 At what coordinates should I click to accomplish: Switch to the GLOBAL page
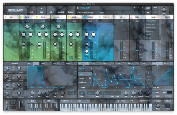coord(71,10)
